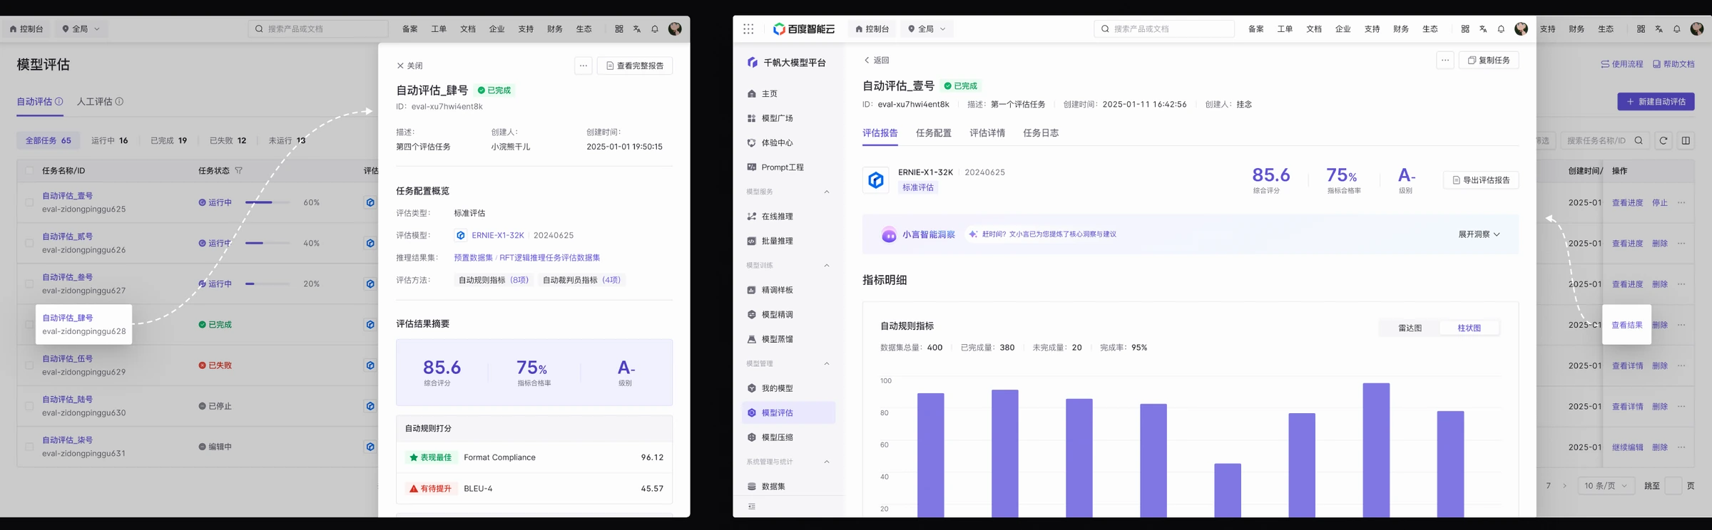The height and width of the screenshot is (530, 1712).
Task: Check the box for 自动评估_壹号 row
Action: click(x=29, y=202)
